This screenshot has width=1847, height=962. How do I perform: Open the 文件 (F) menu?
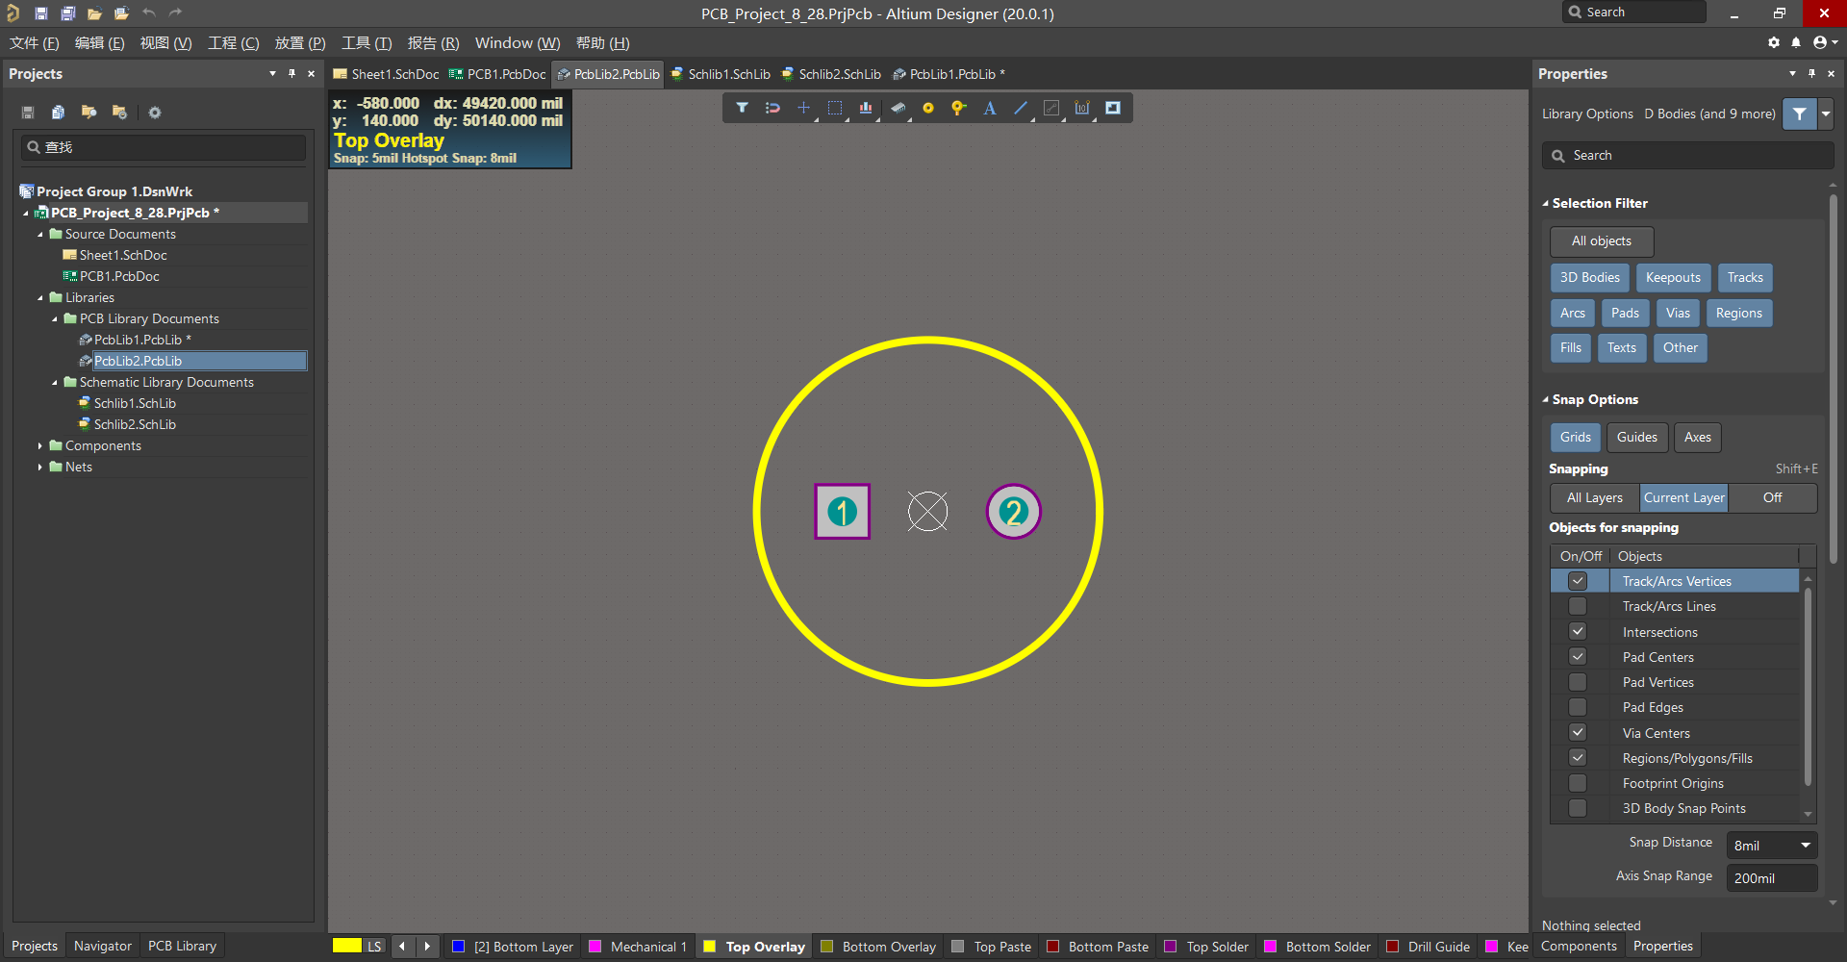click(35, 43)
